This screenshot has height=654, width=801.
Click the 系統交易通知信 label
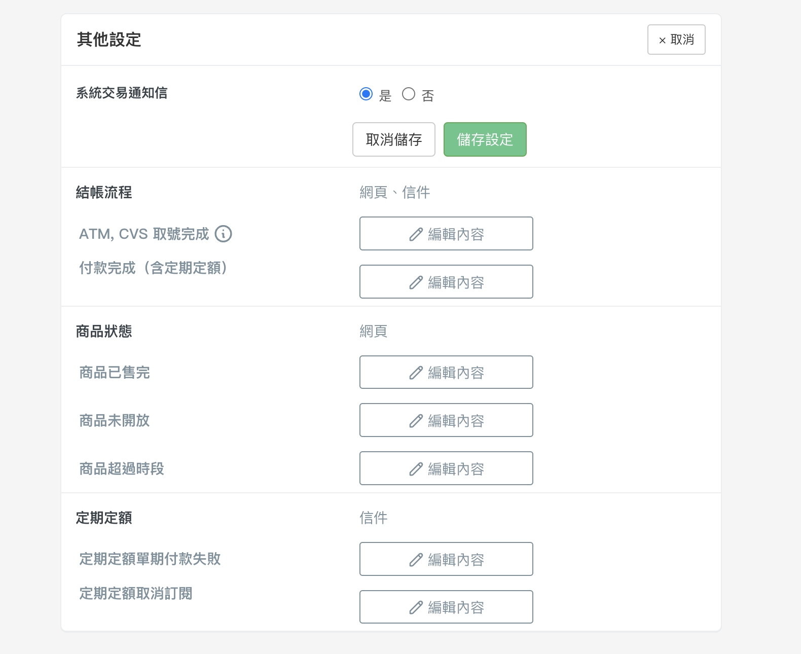click(x=122, y=93)
